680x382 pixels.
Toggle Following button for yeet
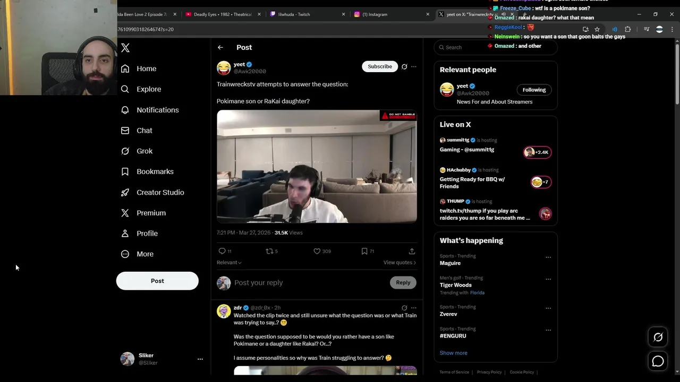click(534, 90)
